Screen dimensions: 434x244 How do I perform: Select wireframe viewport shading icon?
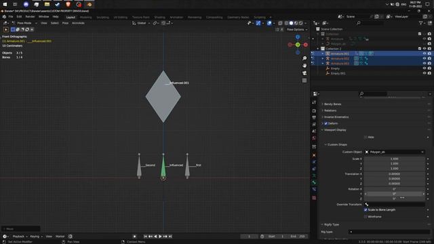[286, 23]
